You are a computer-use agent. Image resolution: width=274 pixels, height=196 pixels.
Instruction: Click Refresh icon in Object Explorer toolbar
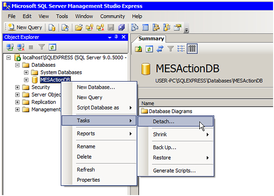pos(52,47)
